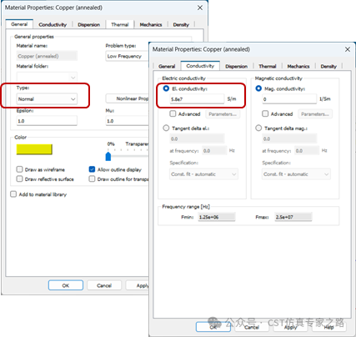Viewport: 356px width, 337px height.
Task: Click Tangent delta el. value field
Action: pyautogui.click(x=197, y=138)
